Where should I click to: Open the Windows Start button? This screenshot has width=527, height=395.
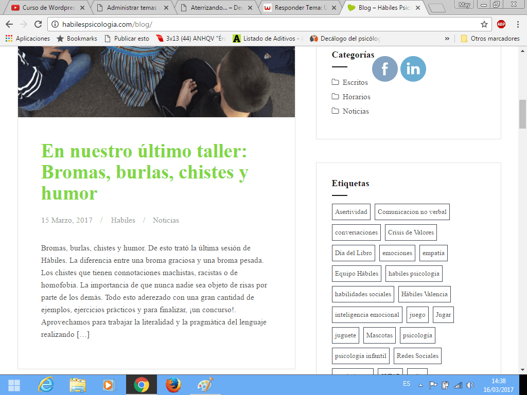point(14,385)
